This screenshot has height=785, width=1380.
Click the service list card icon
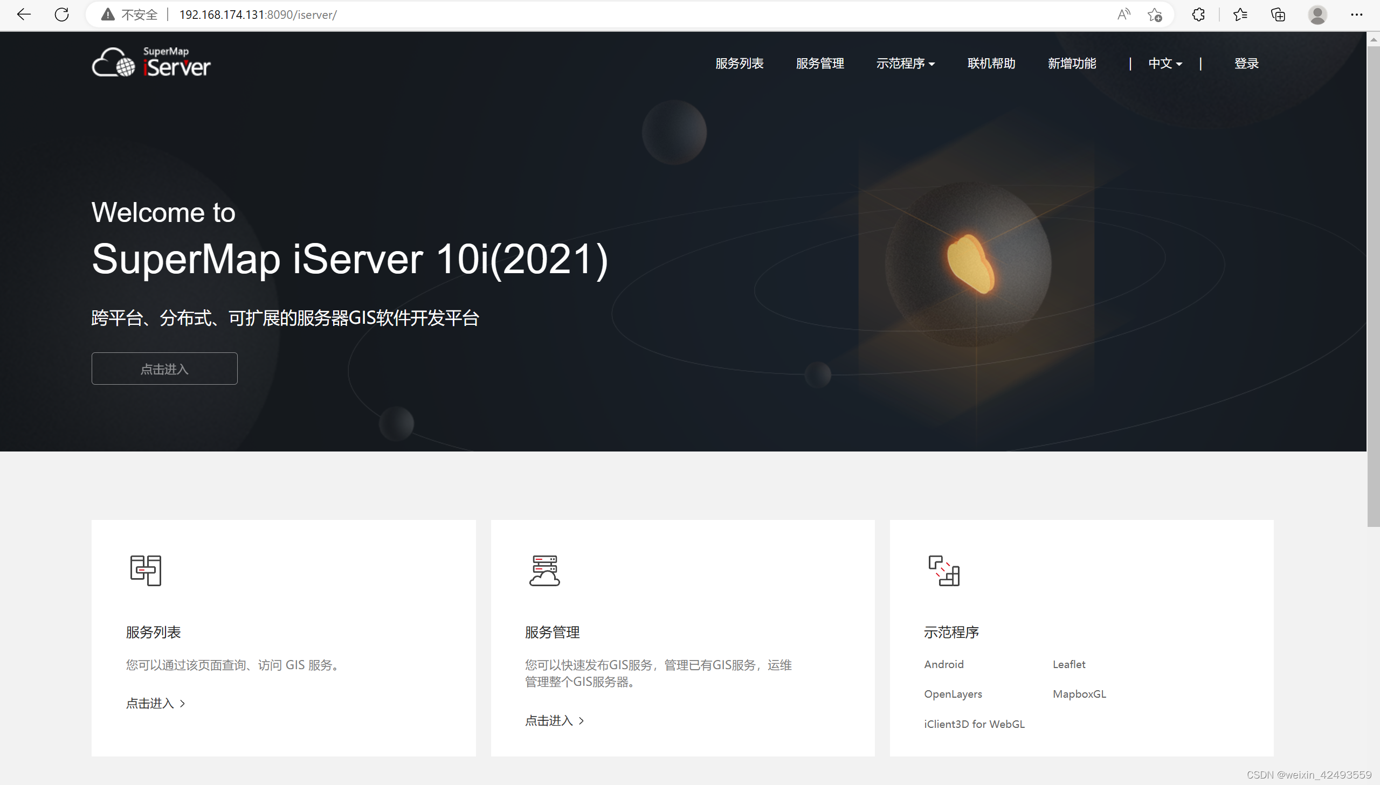146,571
